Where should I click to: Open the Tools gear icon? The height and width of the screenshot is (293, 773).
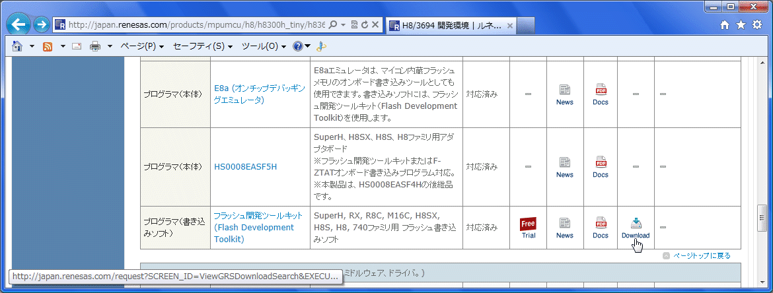757,25
